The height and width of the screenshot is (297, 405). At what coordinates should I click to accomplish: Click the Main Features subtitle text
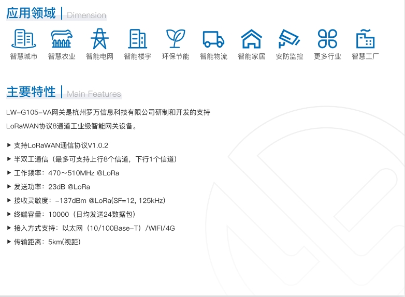point(94,94)
